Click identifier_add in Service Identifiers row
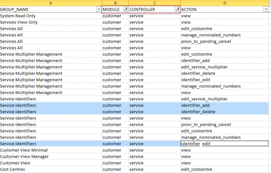Viewport: 271px width, 173px height. (225, 105)
